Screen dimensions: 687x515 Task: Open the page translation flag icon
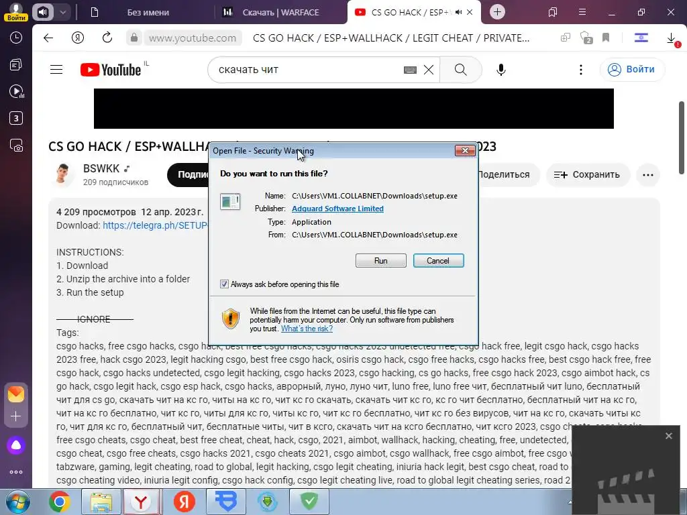click(x=641, y=38)
